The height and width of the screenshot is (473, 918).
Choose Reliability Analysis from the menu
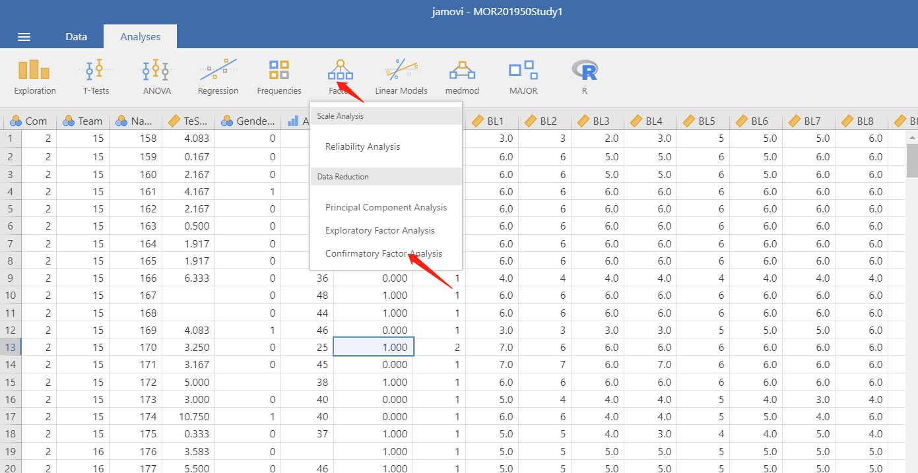pyautogui.click(x=362, y=146)
